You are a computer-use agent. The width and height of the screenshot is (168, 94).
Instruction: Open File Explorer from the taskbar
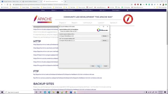(x=54, y=92)
